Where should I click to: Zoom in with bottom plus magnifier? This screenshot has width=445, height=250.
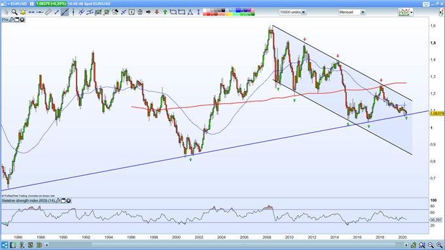439,245
